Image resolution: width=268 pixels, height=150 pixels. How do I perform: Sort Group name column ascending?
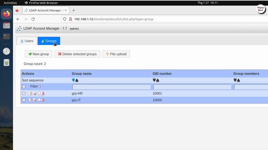(x=77, y=80)
